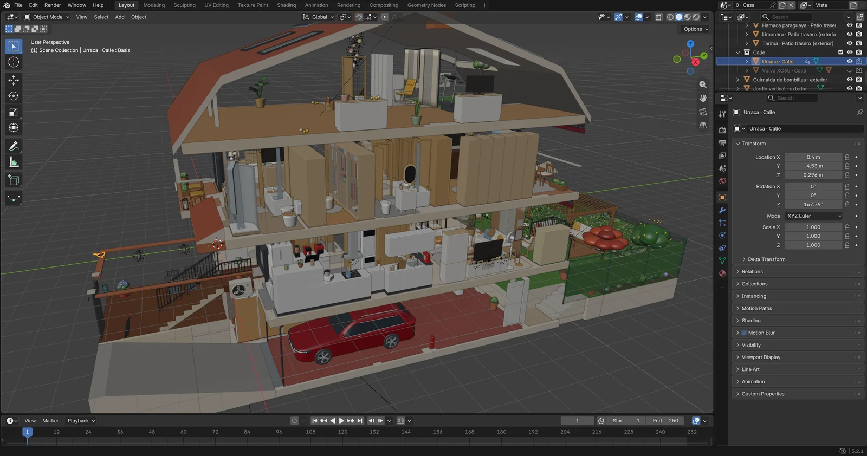This screenshot has width=867, height=456.
Task: Switch to the Sculpting workspace tab
Action: (184, 5)
